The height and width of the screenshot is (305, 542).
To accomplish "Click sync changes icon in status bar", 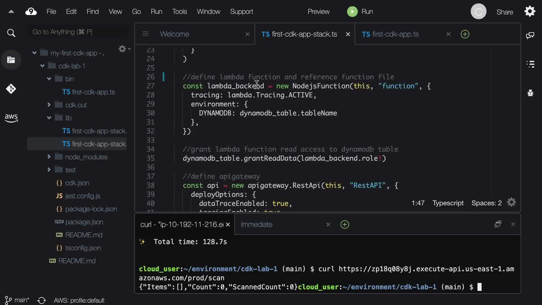I will click(x=41, y=300).
